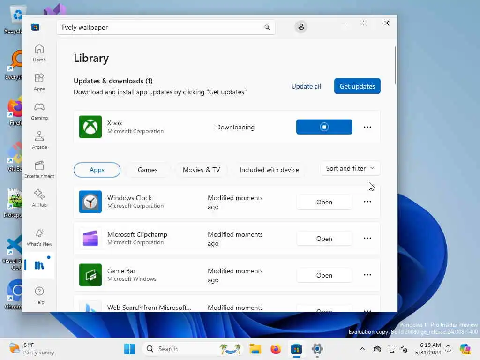Click the Microsoft Clipchamp app icon
The height and width of the screenshot is (360, 480).
[x=90, y=238]
